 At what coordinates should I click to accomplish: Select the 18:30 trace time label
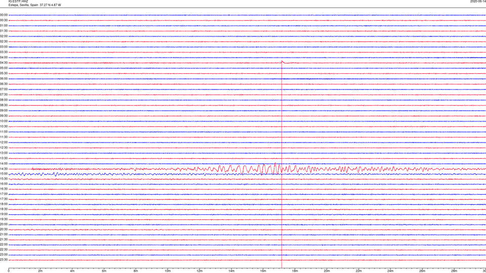(x=4, y=209)
